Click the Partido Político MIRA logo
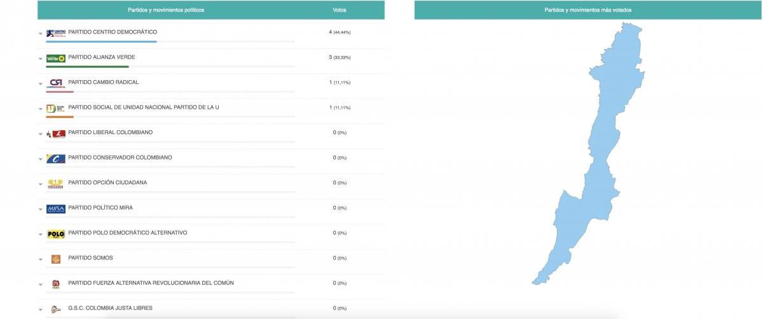Screen dimensions: 763x319 pos(56,208)
